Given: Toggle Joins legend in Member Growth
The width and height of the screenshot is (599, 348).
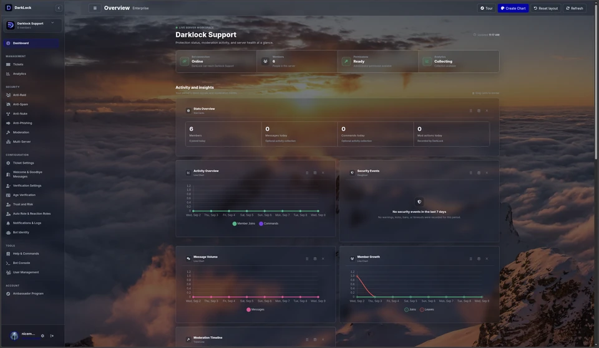Looking at the screenshot, I should [x=411, y=309].
